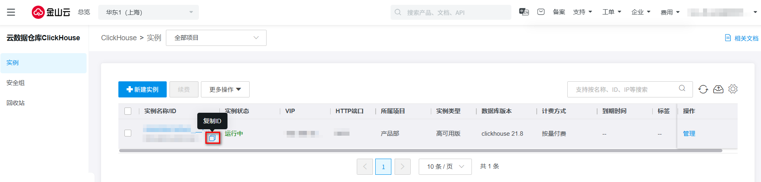Export list with cloud upload icon
The width and height of the screenshot is (761, 182).
click(x=718, y=89)
